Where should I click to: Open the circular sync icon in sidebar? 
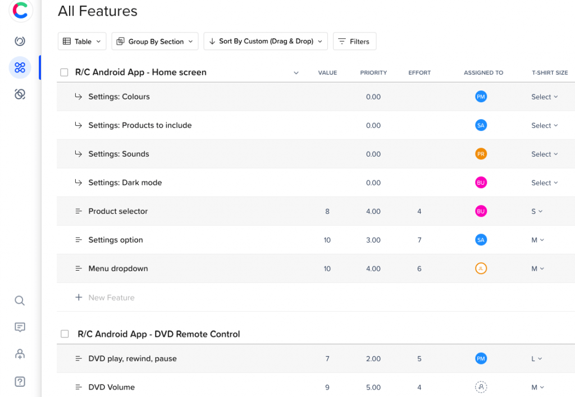[20, 41]
